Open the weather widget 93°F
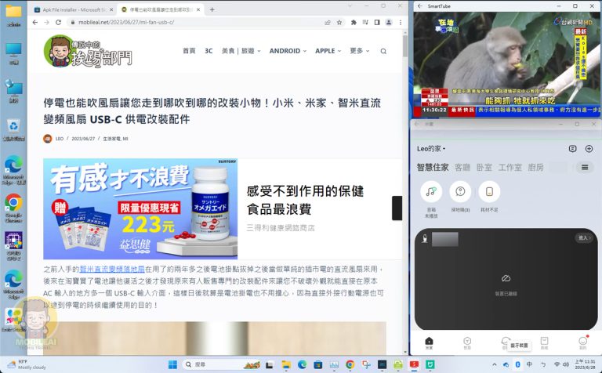 point(26,364)
